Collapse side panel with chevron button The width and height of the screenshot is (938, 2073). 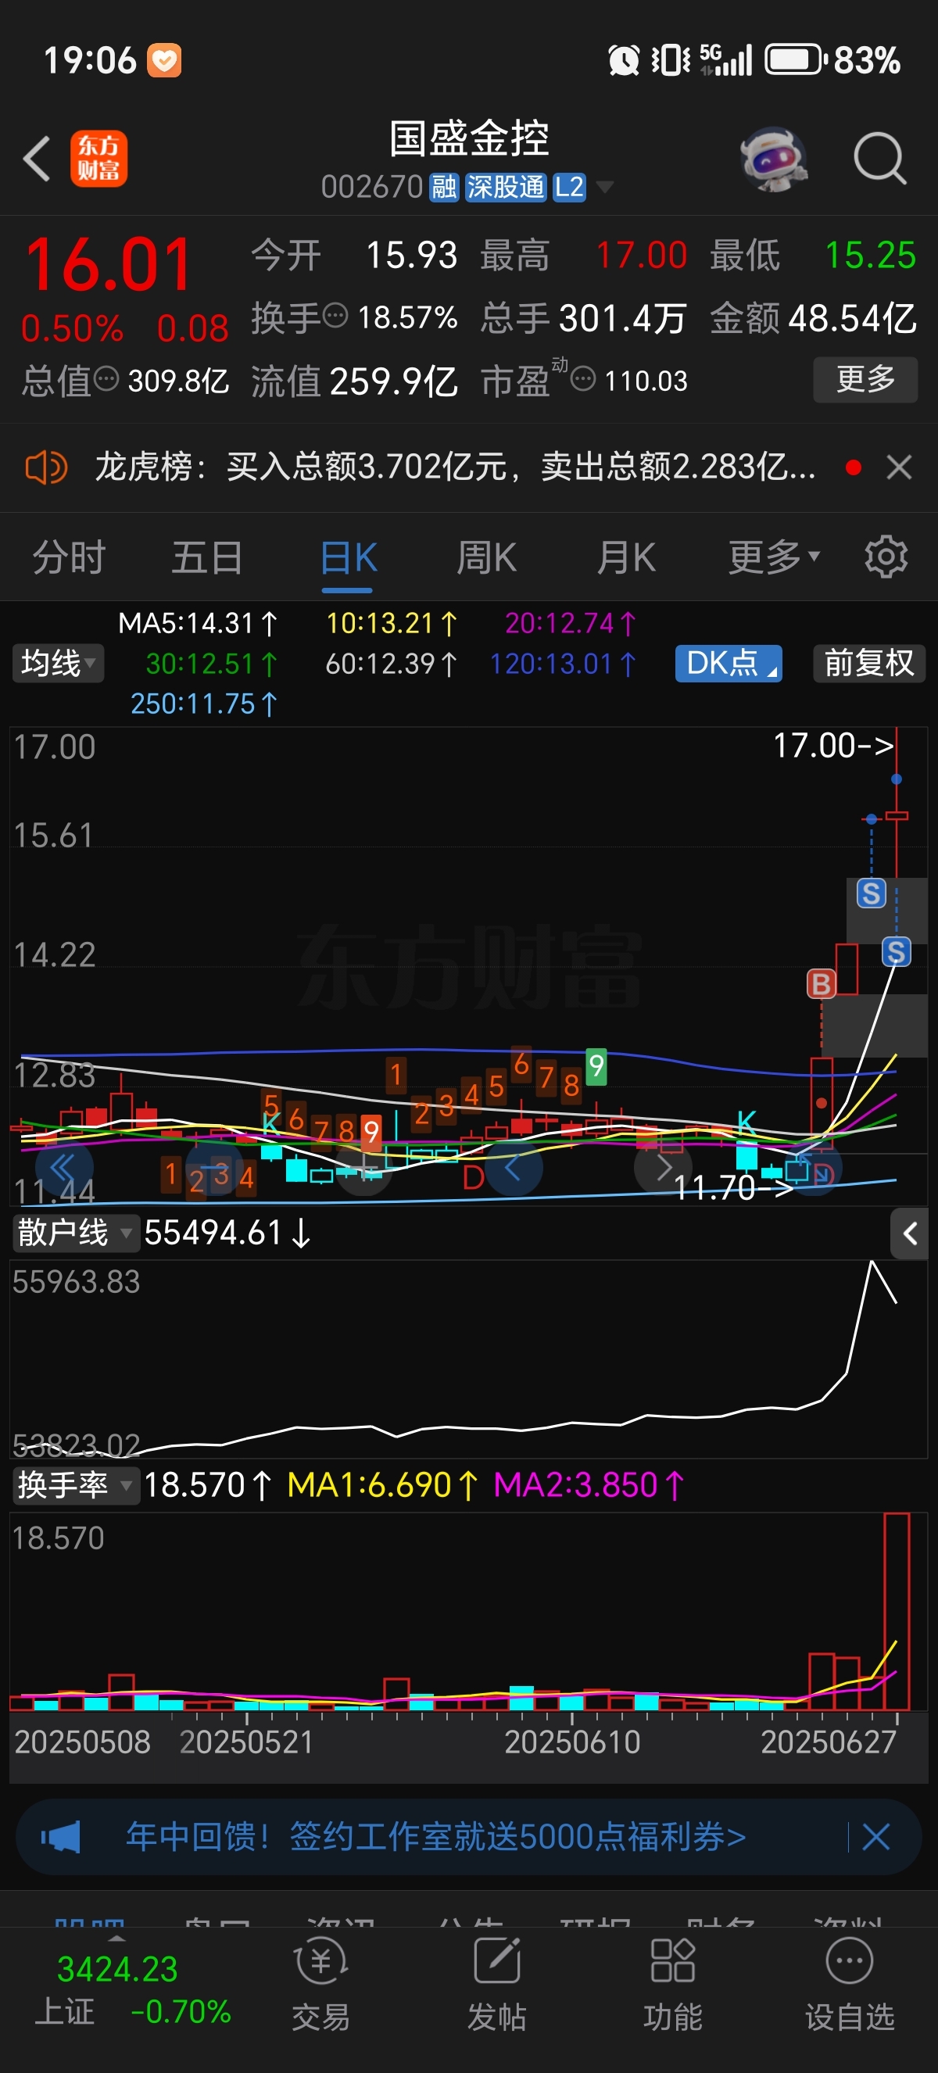point(910,1233)
